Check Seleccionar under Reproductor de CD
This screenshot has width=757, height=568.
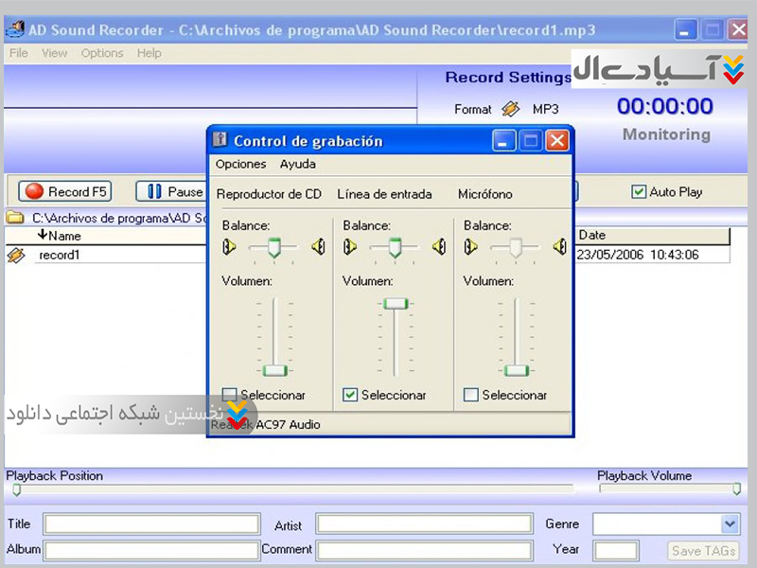click(x=230, y=395)
